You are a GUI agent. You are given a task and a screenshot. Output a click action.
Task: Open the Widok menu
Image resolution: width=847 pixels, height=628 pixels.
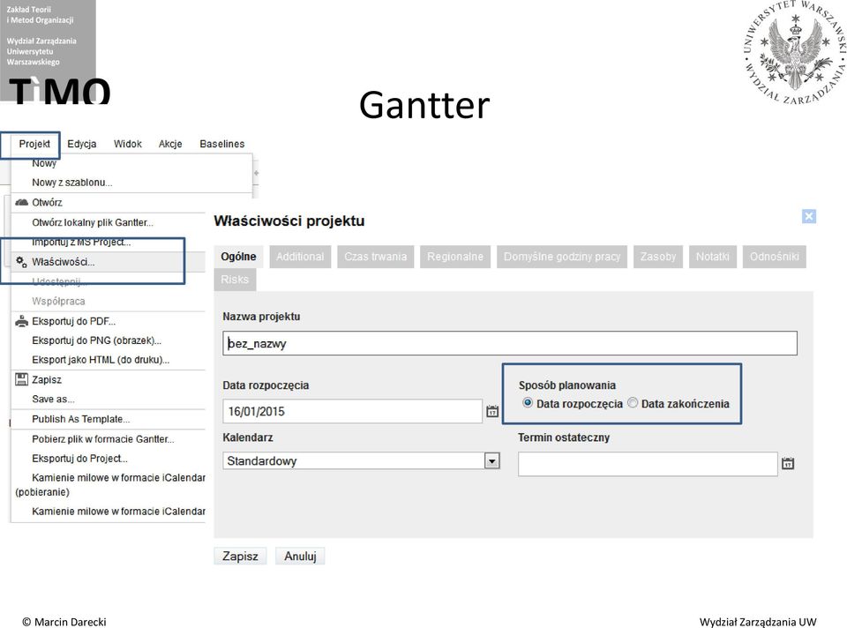[127, 144]
